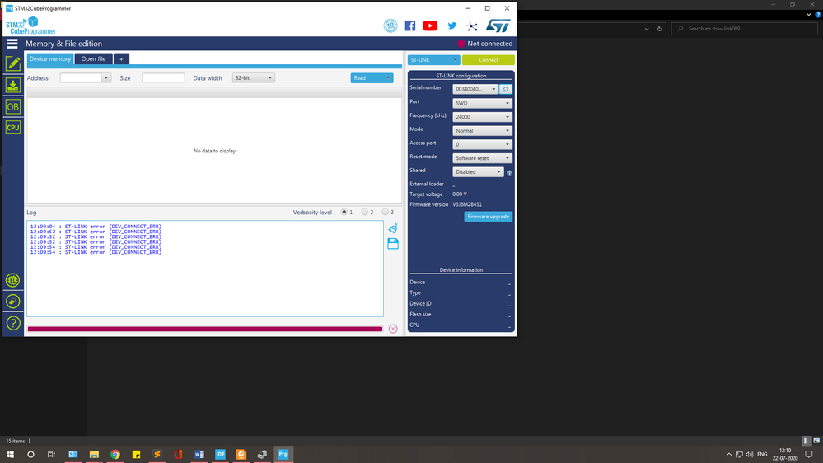Open Option Bytes (OB) panel

12,106
